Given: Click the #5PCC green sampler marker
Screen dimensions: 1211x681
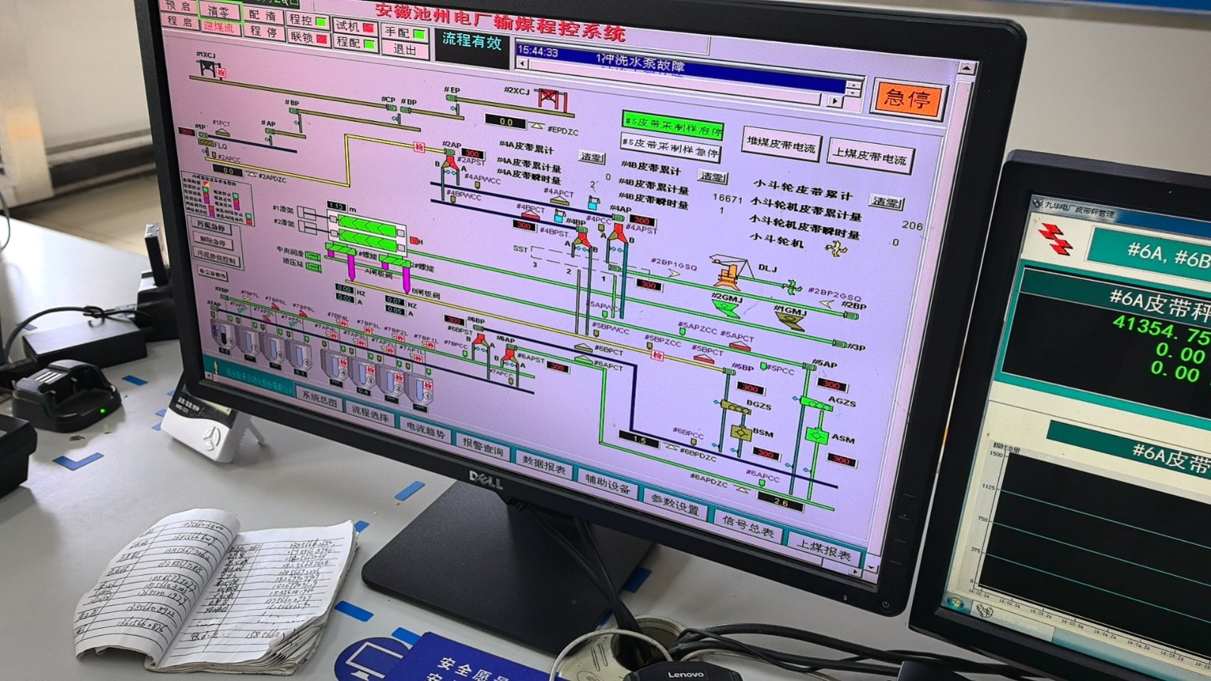Looking at the screenshot, I should click(x=764, y=368).
